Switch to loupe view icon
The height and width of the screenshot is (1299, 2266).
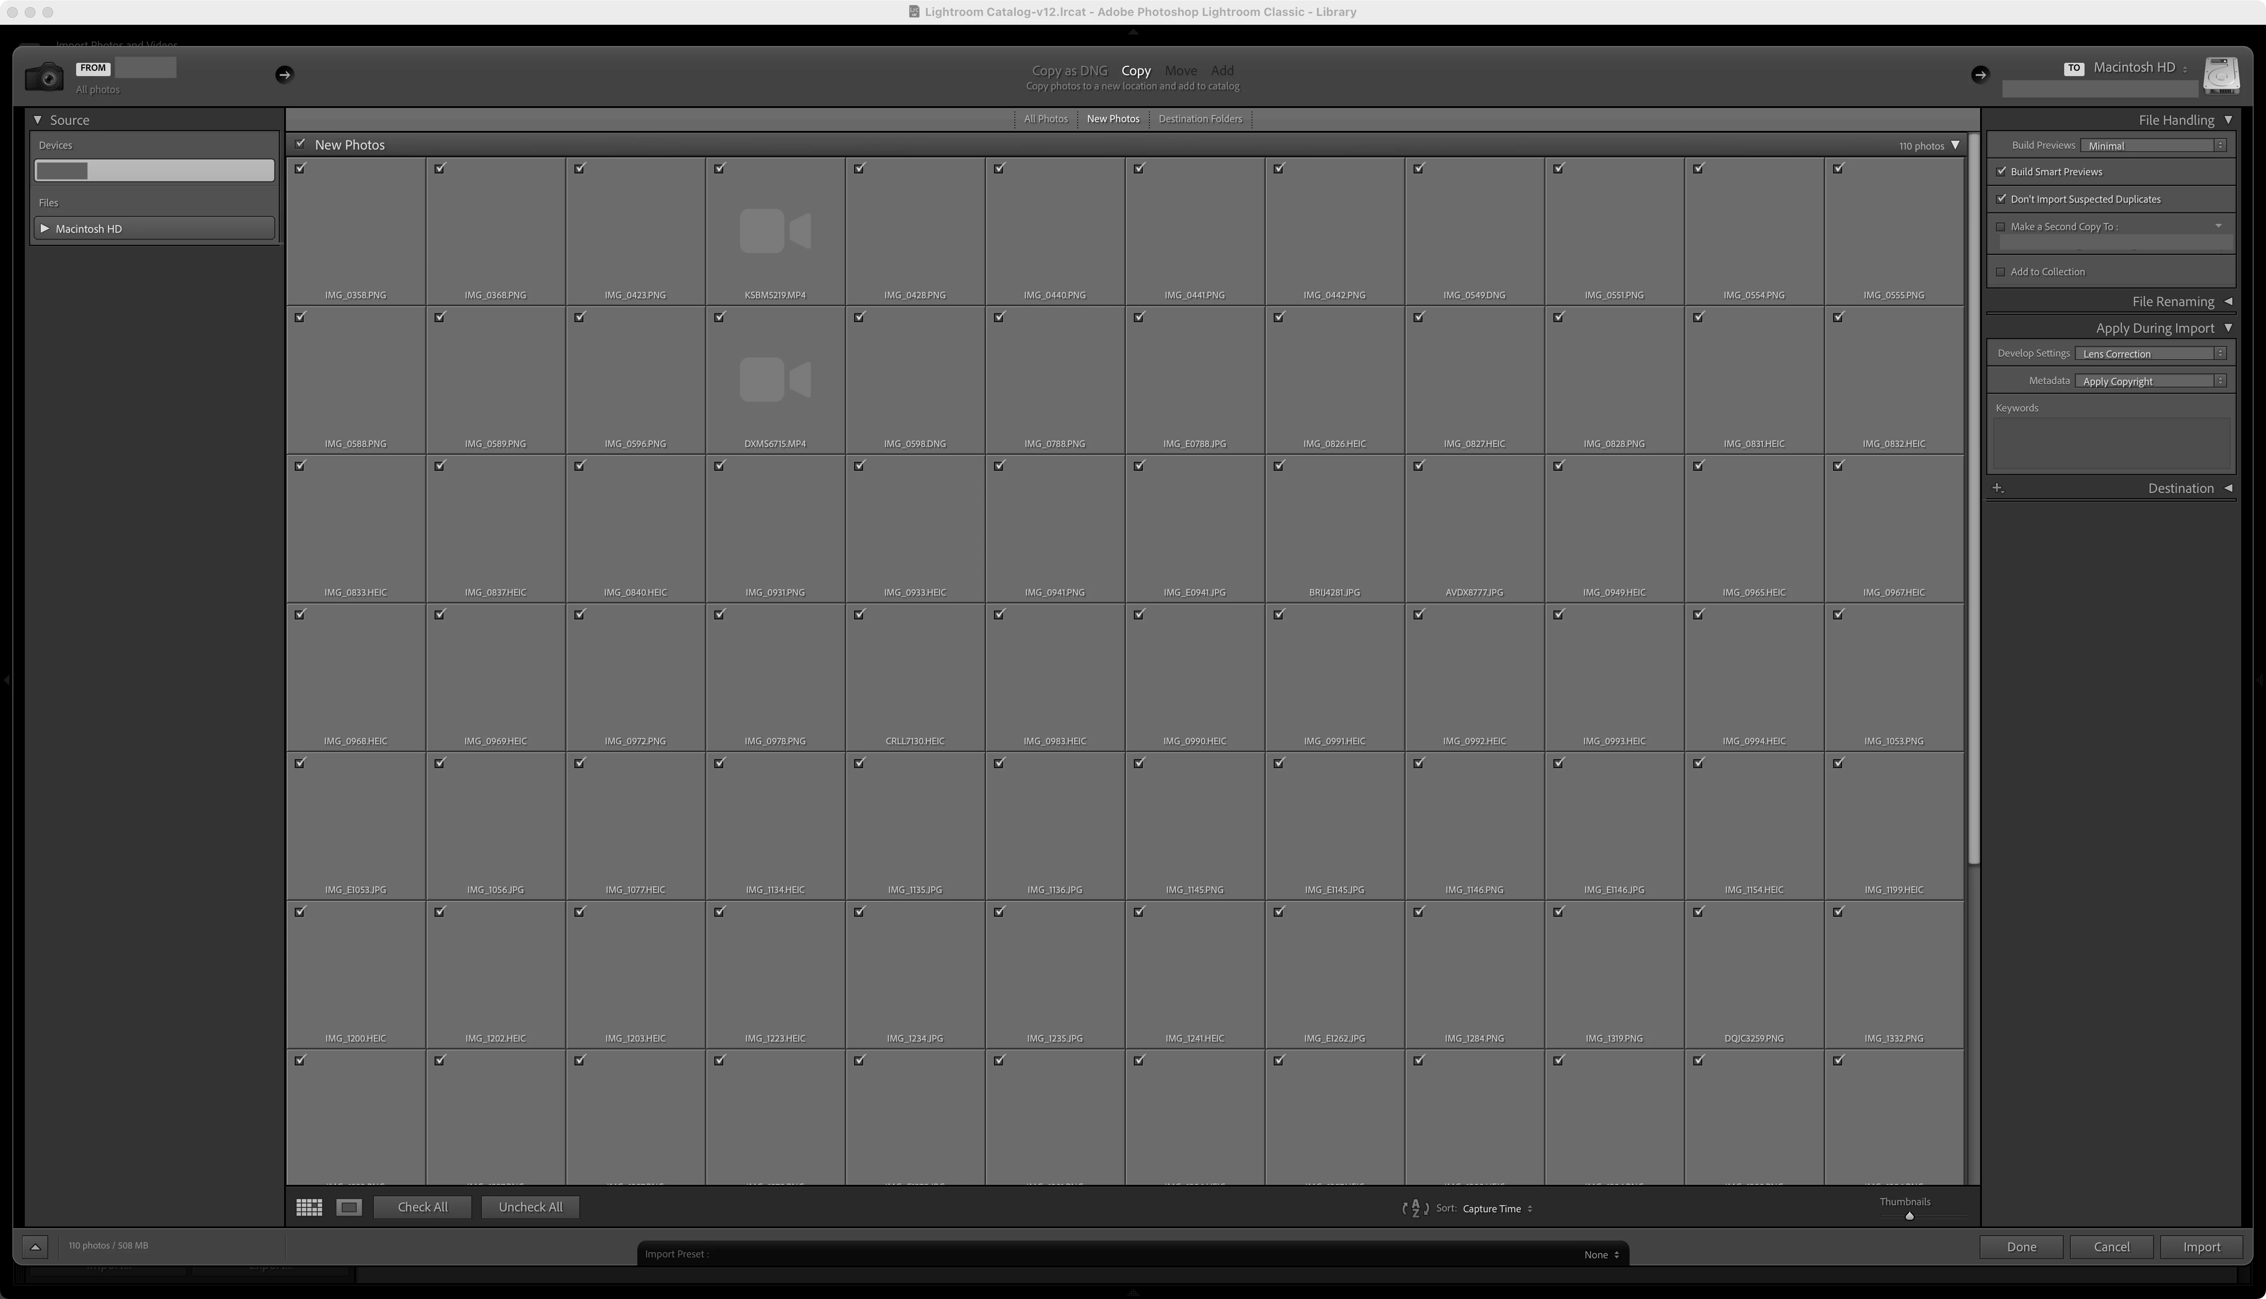(x=349, y=1207)
